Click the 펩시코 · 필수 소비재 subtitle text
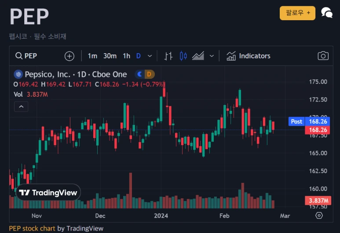The width and height of the screenshot is (340, 233). click(x=37, y=36)
